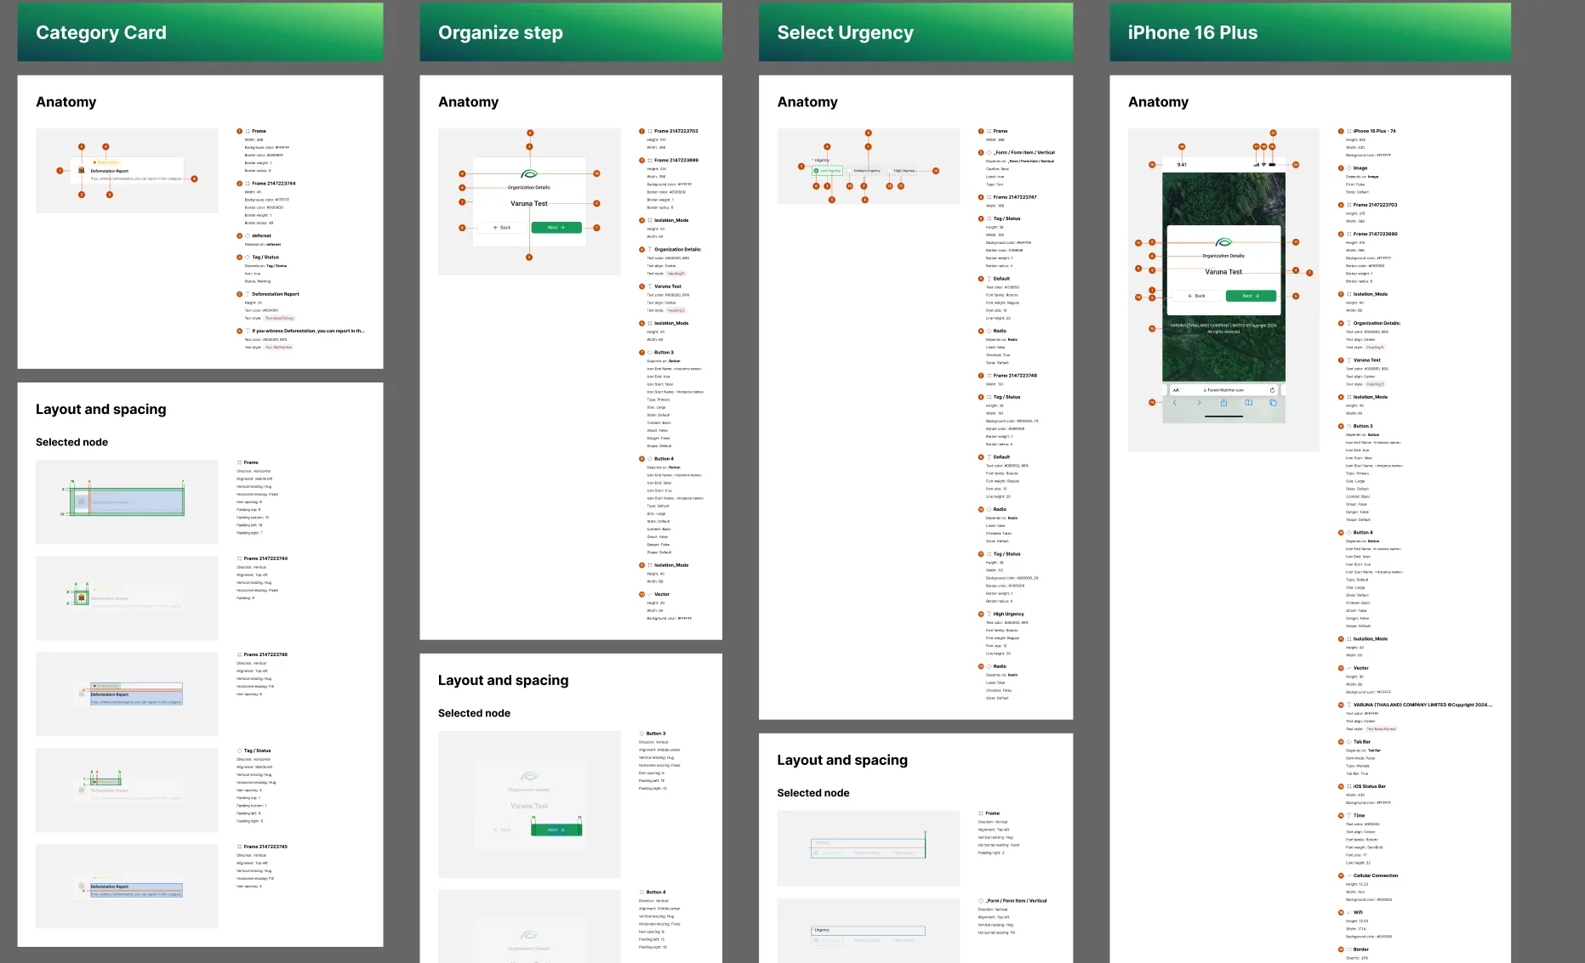Click the Wi-Fi icon in the iPhone status bar
The width and height of the screenshot is (1585, 963).
1264,164
